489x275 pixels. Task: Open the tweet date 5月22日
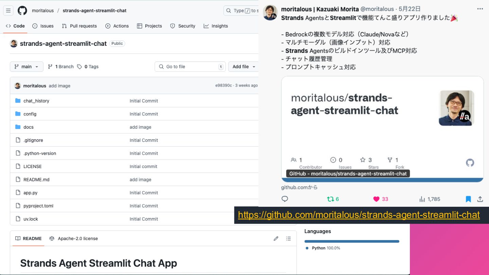pos(409,9)
